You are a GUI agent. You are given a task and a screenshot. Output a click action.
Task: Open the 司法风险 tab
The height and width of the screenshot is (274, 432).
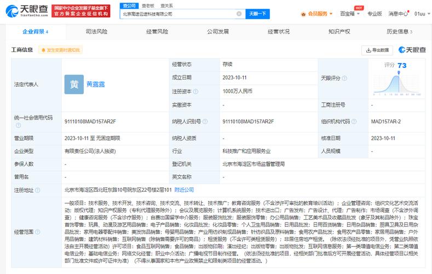96,32
